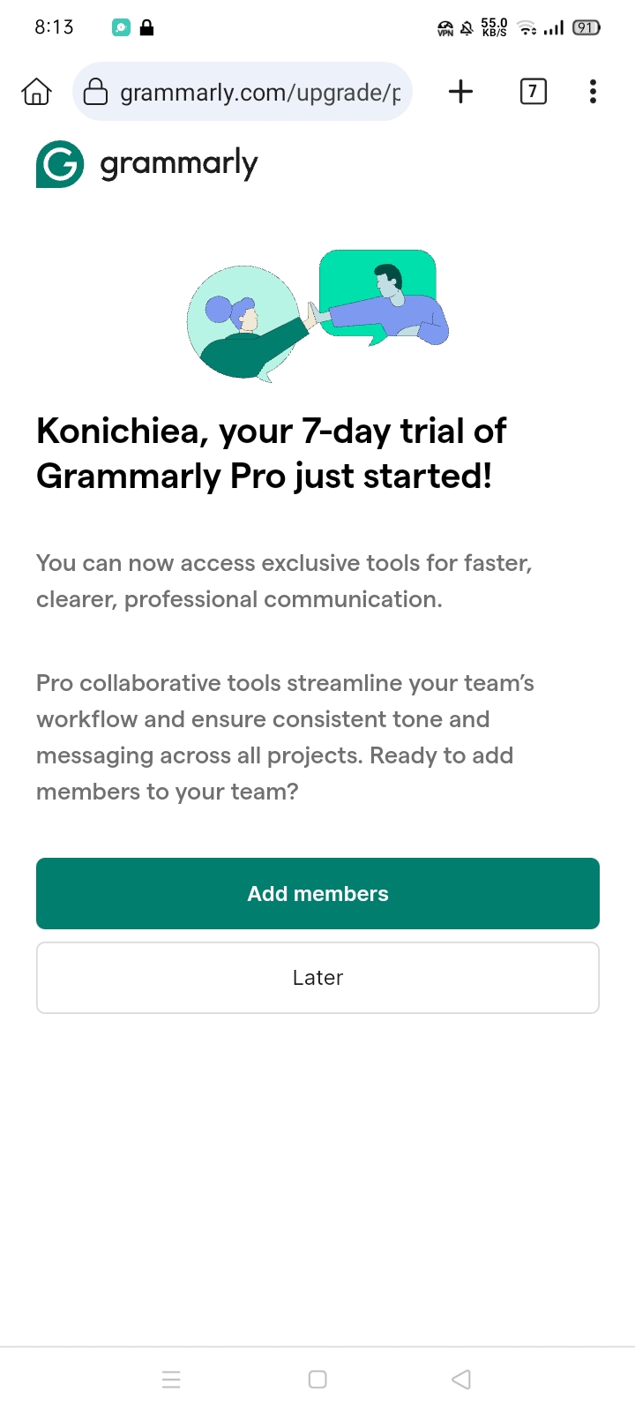Viewport: 635px width, 1412px height.
Task: Open a new tab with plus icon
Action: (x=460, y=92)
